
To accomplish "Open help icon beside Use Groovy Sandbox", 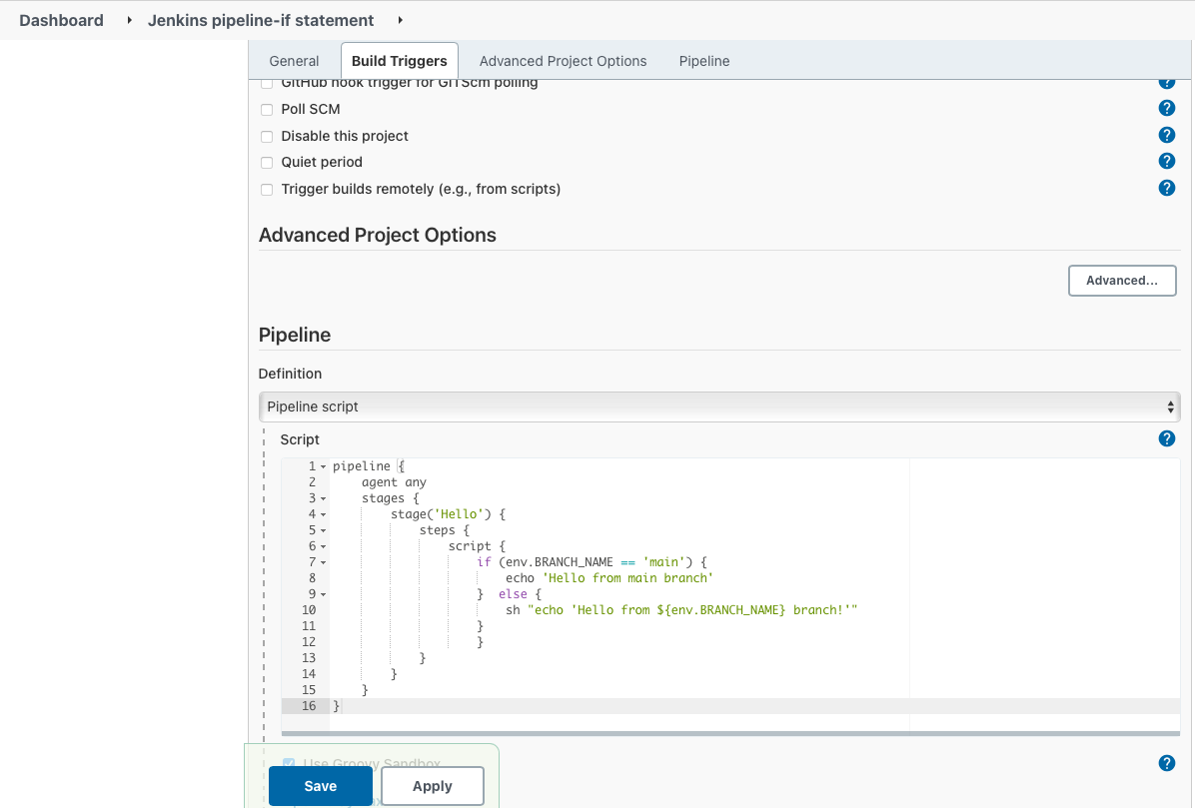I will click(x=1166, y=763).
